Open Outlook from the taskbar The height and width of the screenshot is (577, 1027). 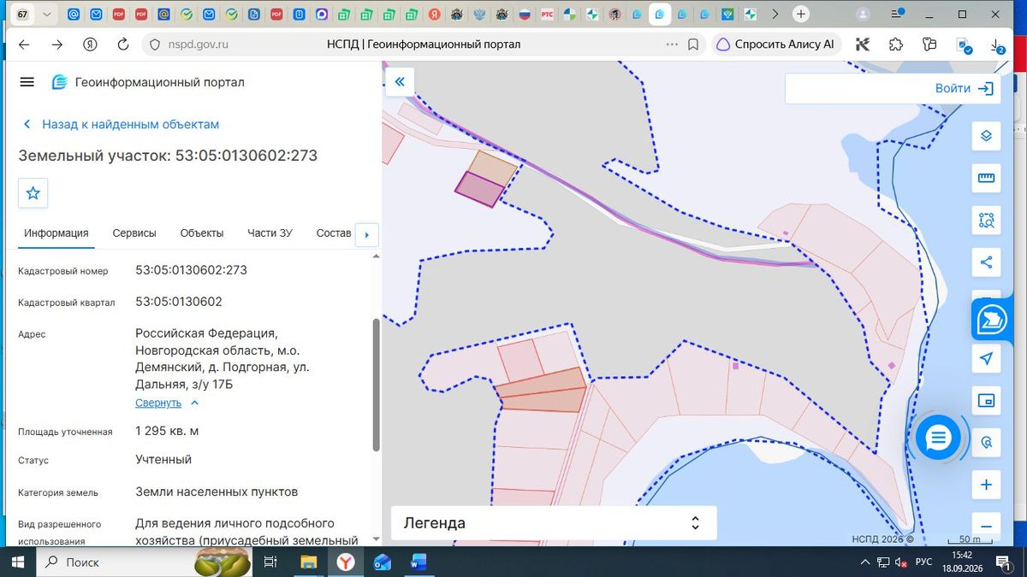coord(382,562)
